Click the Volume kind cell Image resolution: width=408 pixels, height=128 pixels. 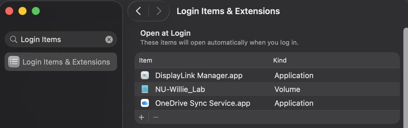(x=287, y=89)
